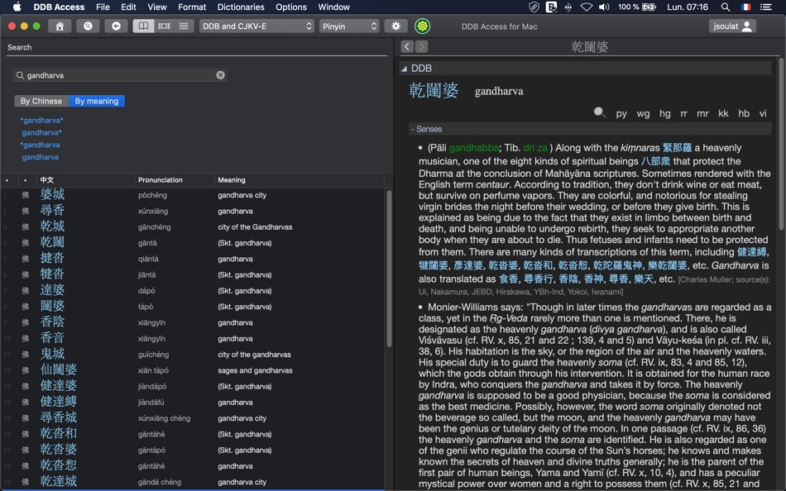This screenshot has height=491, width=786.
Task: Select the By meaning search mode
Action: 97,101
